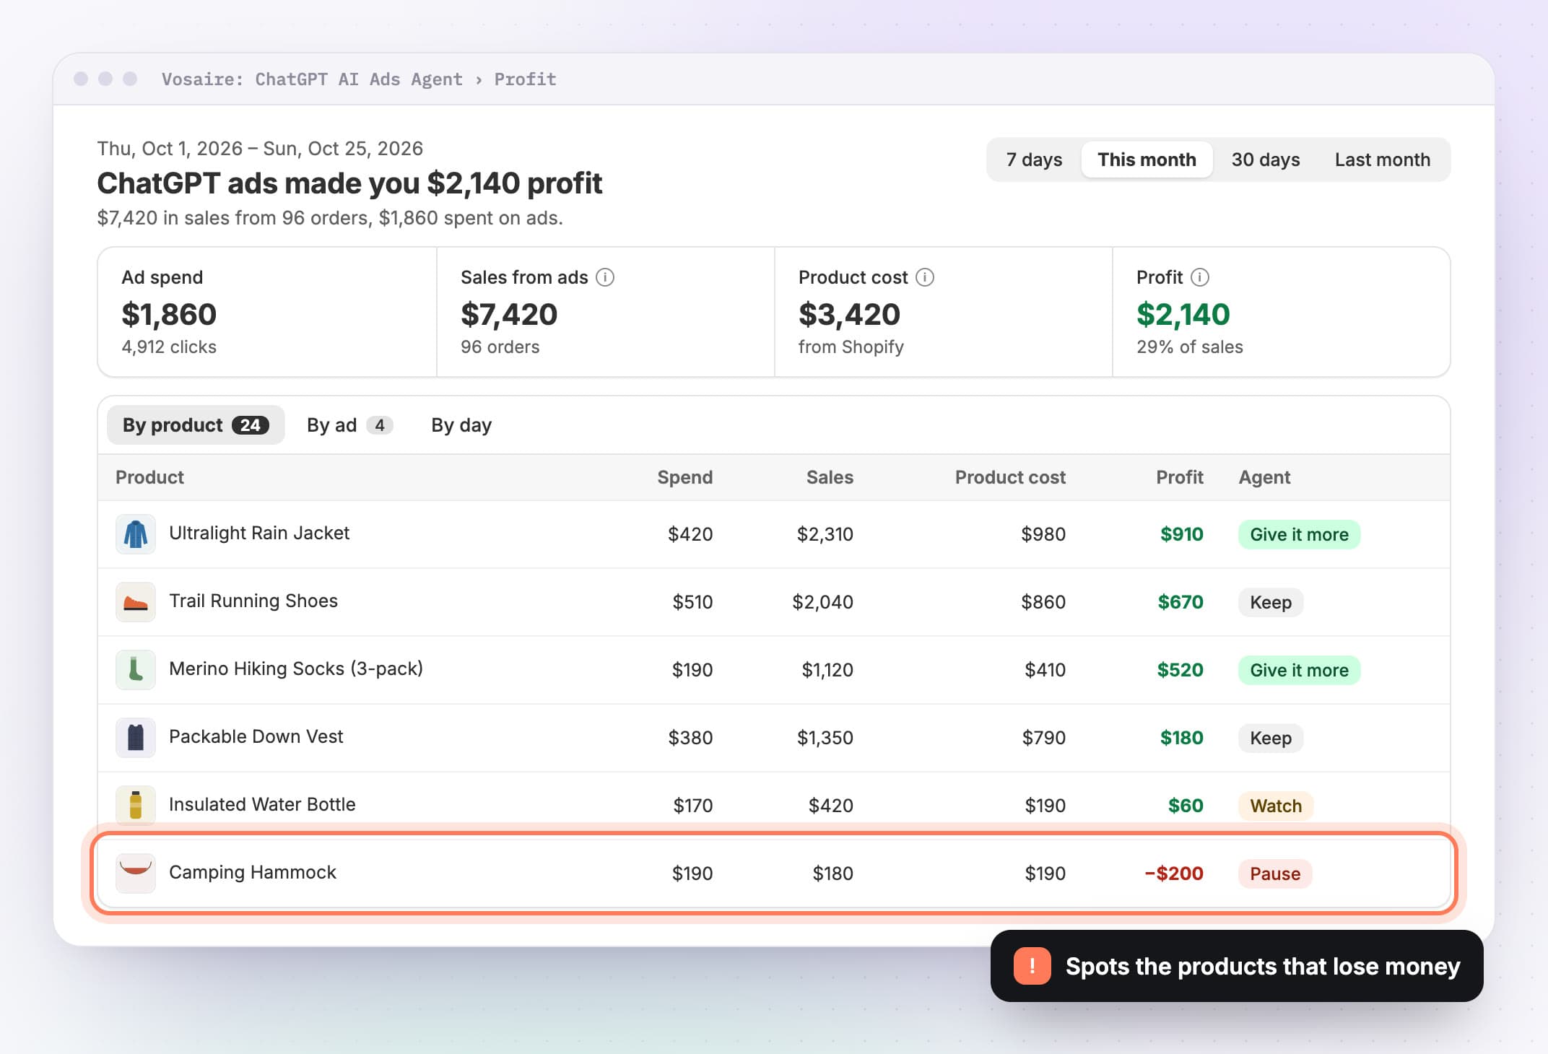Image resolution: width=1548 pixels, height=1054 pixels.
Task: Click the orange exclamation alert icon
Action: click(1032, 966)
